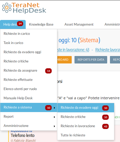Click the orange DASHBOARD button
Viewport: 120px width, 142px height.
pos(64,60)
